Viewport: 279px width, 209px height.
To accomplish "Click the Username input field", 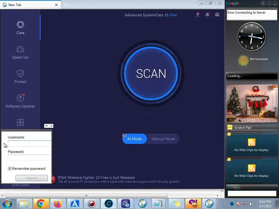I will click(x=29, y=143).
